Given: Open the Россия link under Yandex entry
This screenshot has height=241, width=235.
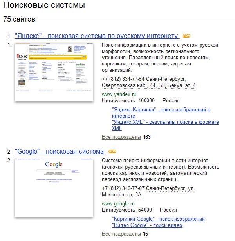Looking at the screenshot, I should point(171,101).
